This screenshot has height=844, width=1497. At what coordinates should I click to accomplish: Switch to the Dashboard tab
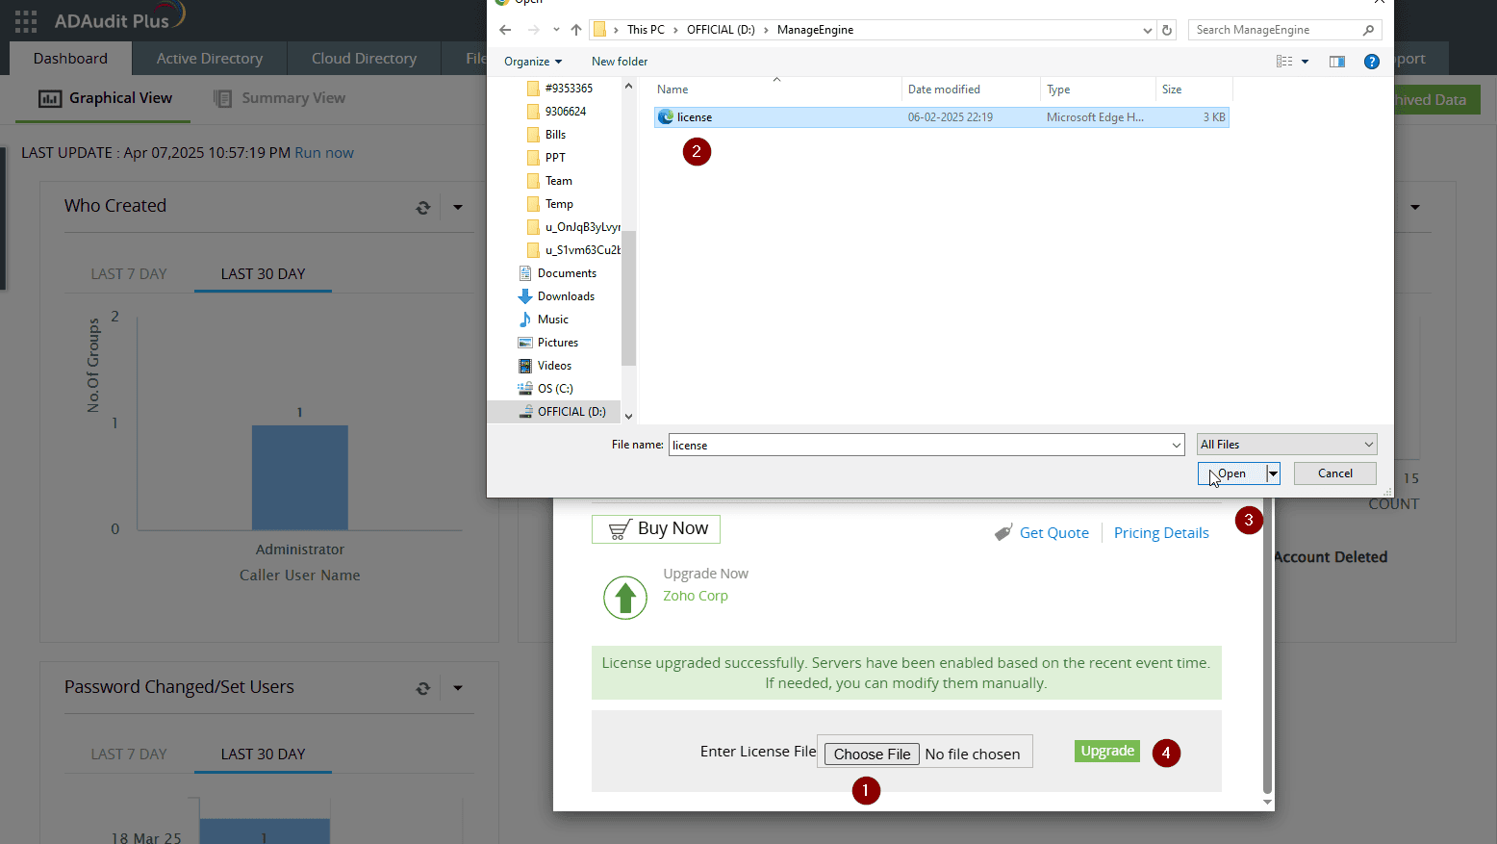pos(70,59)
